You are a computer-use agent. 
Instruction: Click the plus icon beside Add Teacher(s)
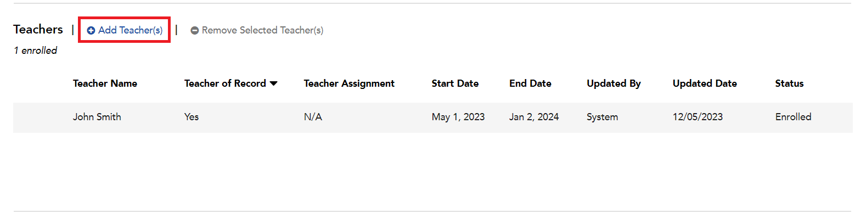click(91, 31)
